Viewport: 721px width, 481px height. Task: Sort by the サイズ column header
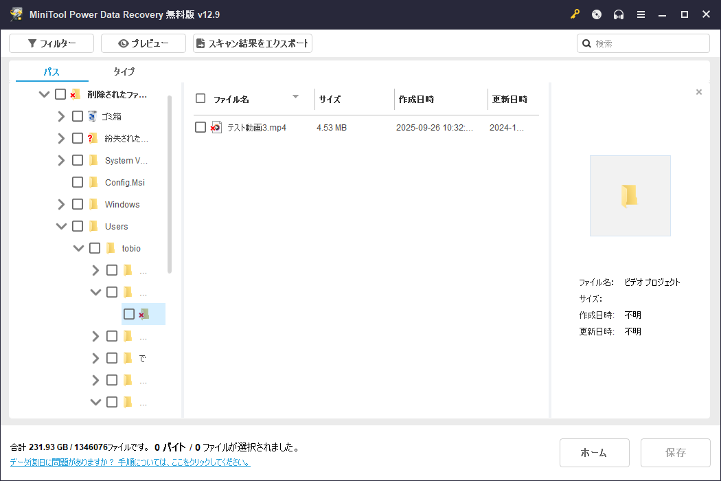pyautogui.click(x=330, y=99)
